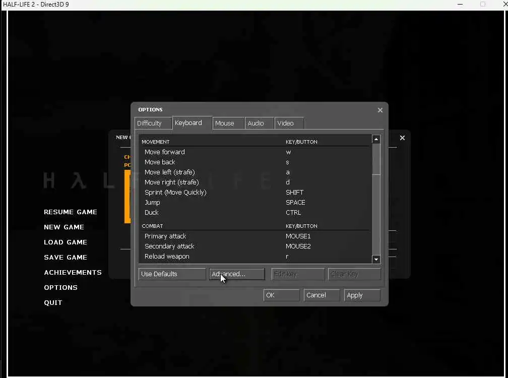This screenshot has height=378, width=508.
Task: Click the CTRL key value
Action: [293, 213]
